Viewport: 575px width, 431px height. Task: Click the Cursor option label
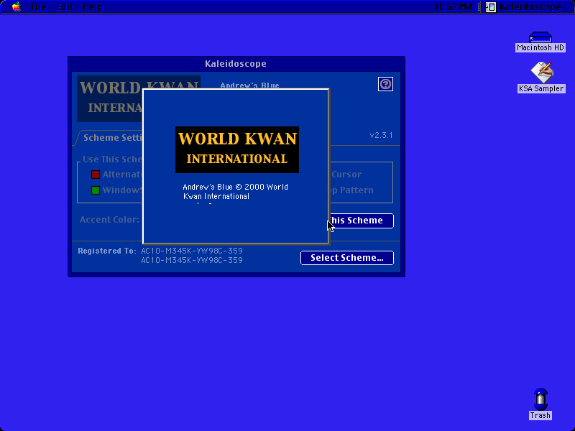(346, 175)
